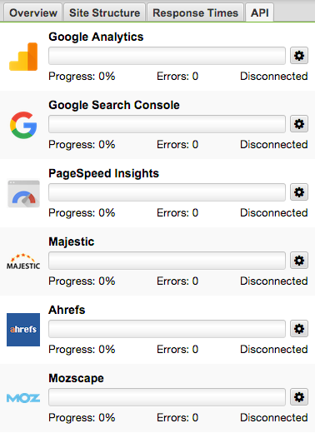Click the Google Search Console logo
Image resolution: width=315 pixels, height=433 pixels.
pos(23,125)
